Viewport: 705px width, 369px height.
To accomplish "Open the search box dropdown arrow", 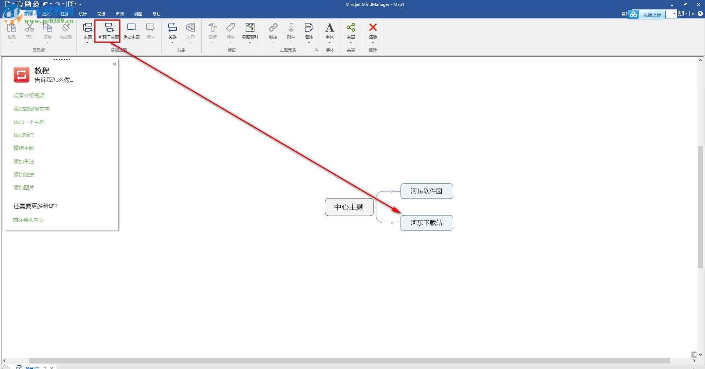I will click(674, 14).
